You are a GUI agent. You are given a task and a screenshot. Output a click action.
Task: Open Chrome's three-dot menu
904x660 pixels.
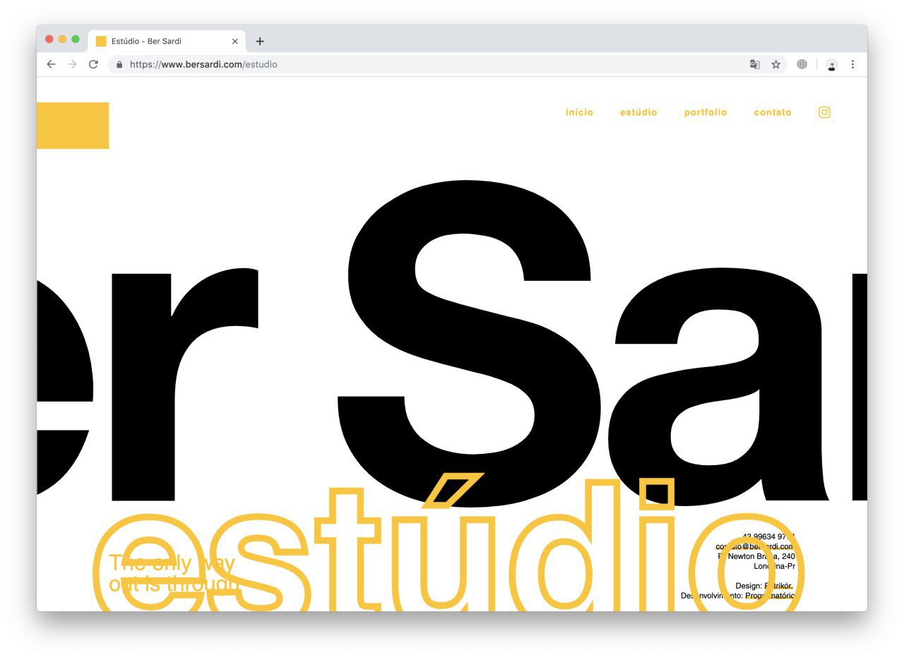852,64
